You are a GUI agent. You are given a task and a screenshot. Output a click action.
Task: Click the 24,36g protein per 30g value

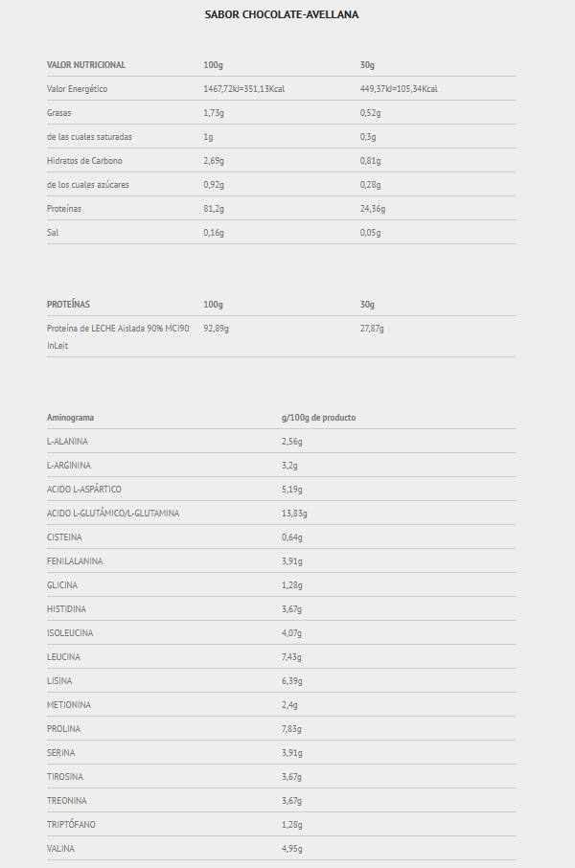pyautogui.click(x=372, y=209)
